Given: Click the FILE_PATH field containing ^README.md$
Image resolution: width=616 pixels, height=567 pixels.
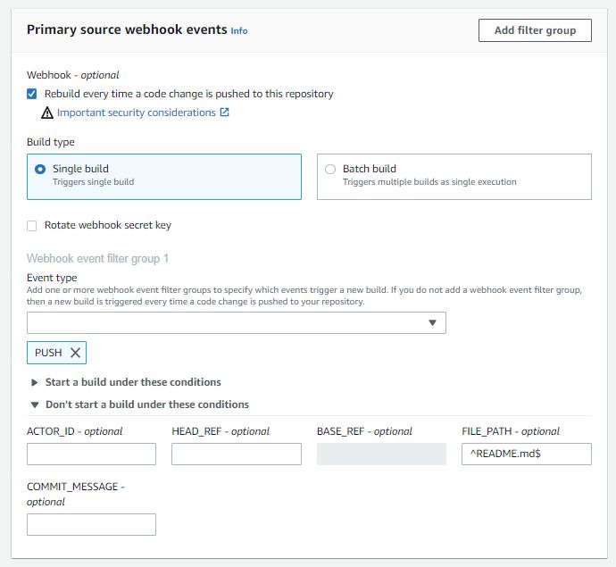Looking at the screenshot, I should (526, 454).
